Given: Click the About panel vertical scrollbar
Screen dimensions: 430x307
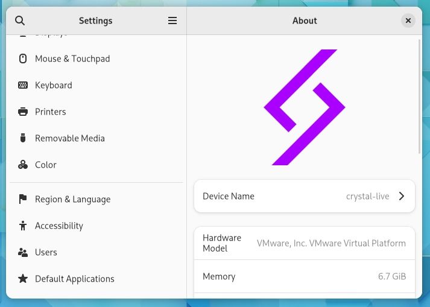Looking at the screenshot, I should pyautogui.click(x=419, y=97).
